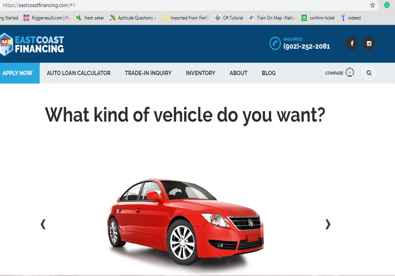Go to Trade-In Inquiry page
Viewport: 395px width, 276px height.
148,73
